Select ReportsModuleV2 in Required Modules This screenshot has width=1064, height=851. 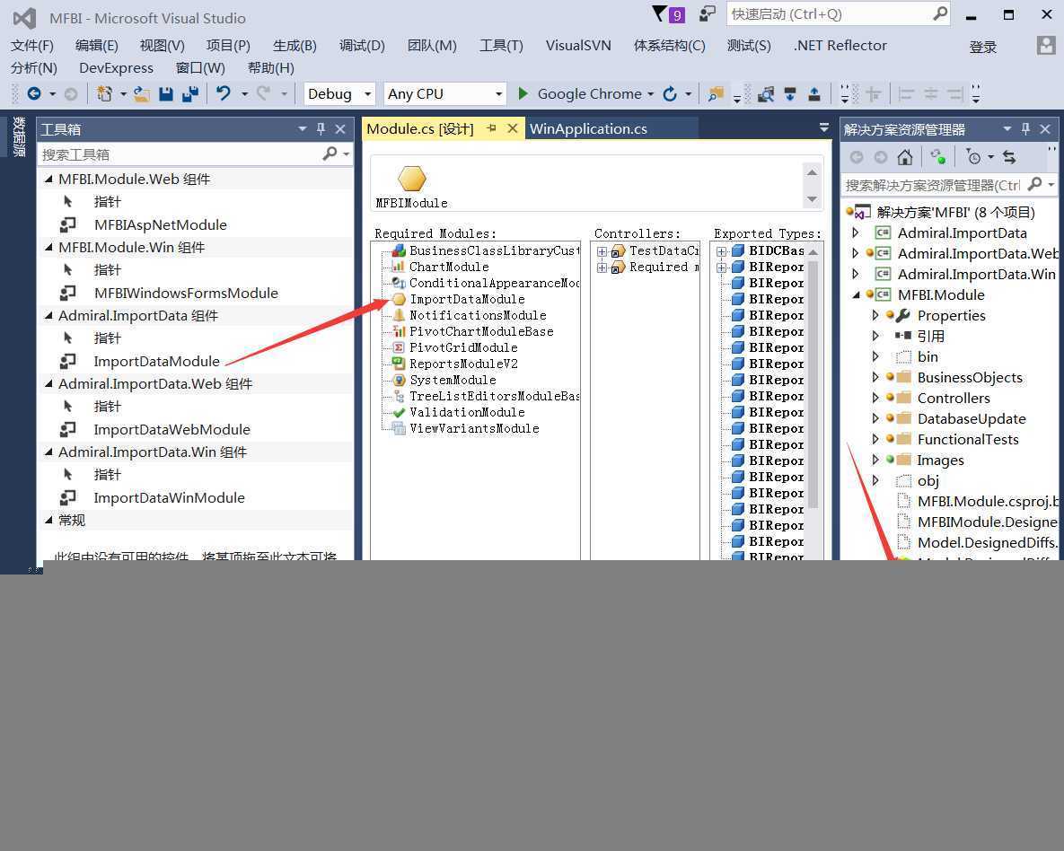click(463, 364)
